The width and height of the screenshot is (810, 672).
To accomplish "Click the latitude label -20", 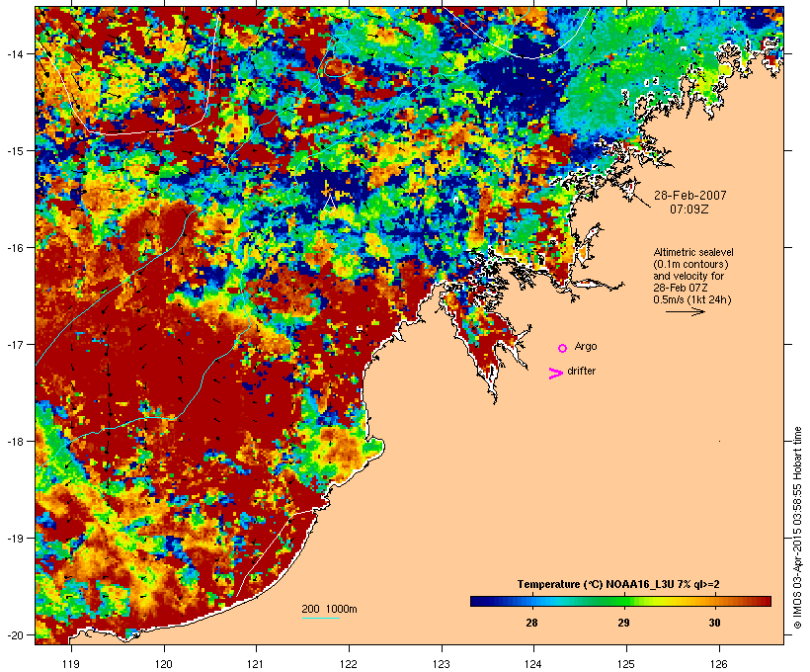I will pyautogui.click(x=14, y=634).
